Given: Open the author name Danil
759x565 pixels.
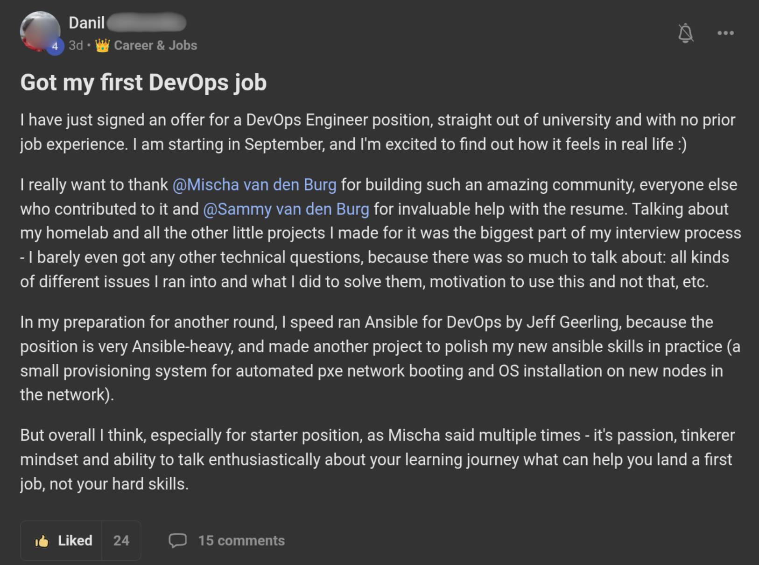Looking at the screenshot, I should click(87, 22).
